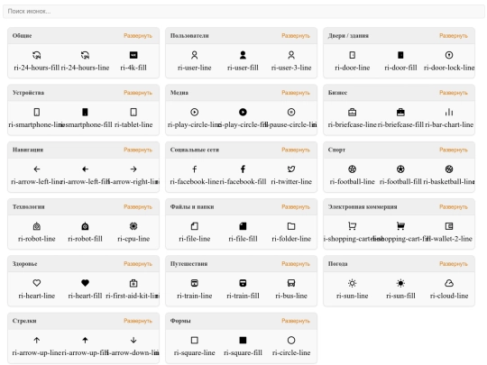This screenshot has width=487, height=365.
Task: Click Развернуть in Электронная коммерция section
Action: [454, 207]
